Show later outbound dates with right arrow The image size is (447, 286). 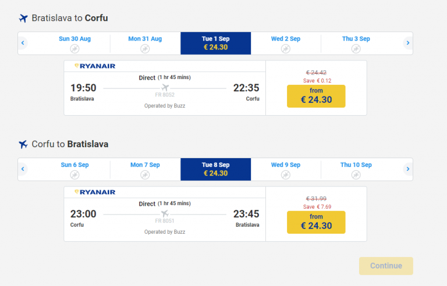coord(407,43)
